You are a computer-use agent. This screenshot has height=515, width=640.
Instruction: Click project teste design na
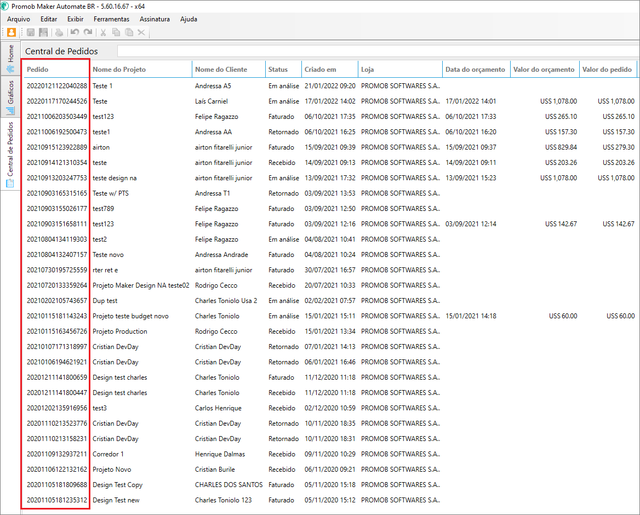pos(115,178)
